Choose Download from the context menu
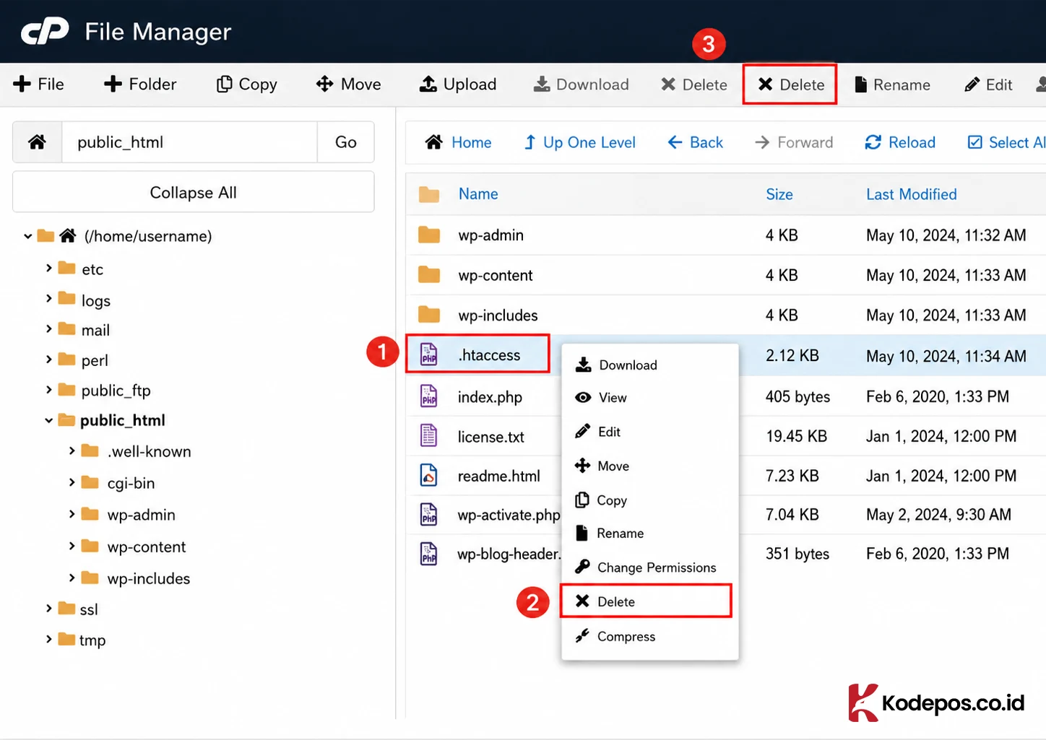1046x740 pixels. click(x=650, y=365)
